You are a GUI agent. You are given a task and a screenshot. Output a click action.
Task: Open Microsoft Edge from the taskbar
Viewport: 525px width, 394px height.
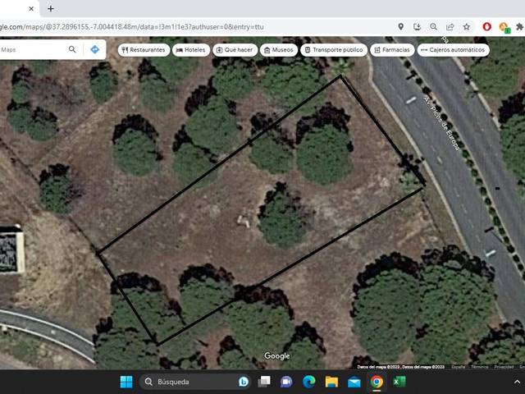tap(308, 382)
